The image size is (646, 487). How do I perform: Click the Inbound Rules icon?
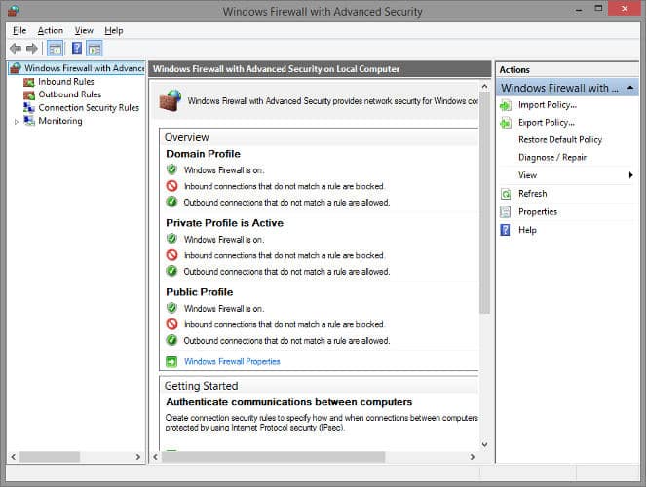(x=29, y=82)
